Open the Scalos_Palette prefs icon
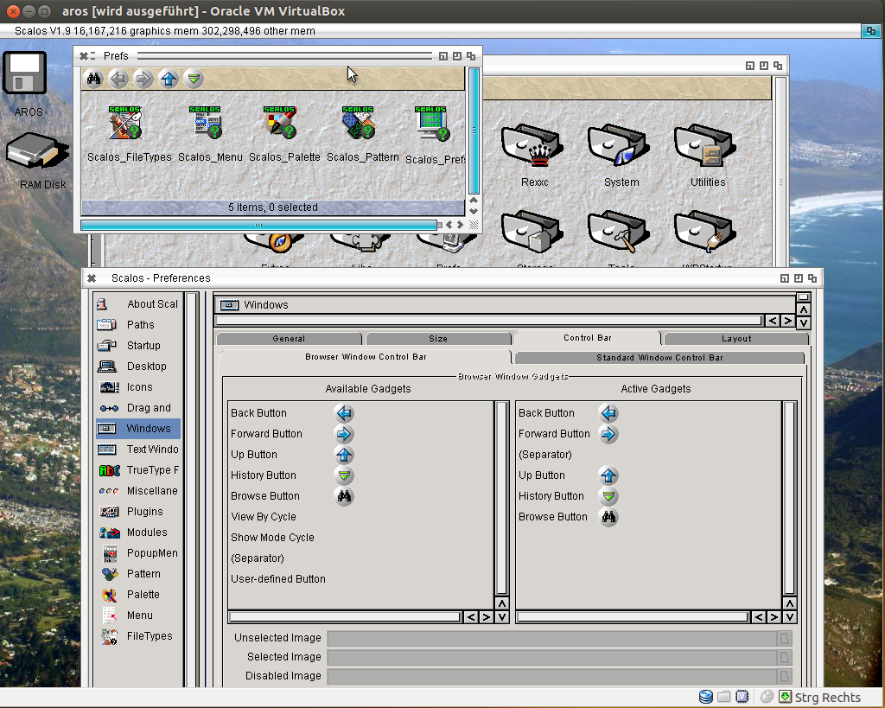The width and height of the screenshot is (885, 708). 282,124
